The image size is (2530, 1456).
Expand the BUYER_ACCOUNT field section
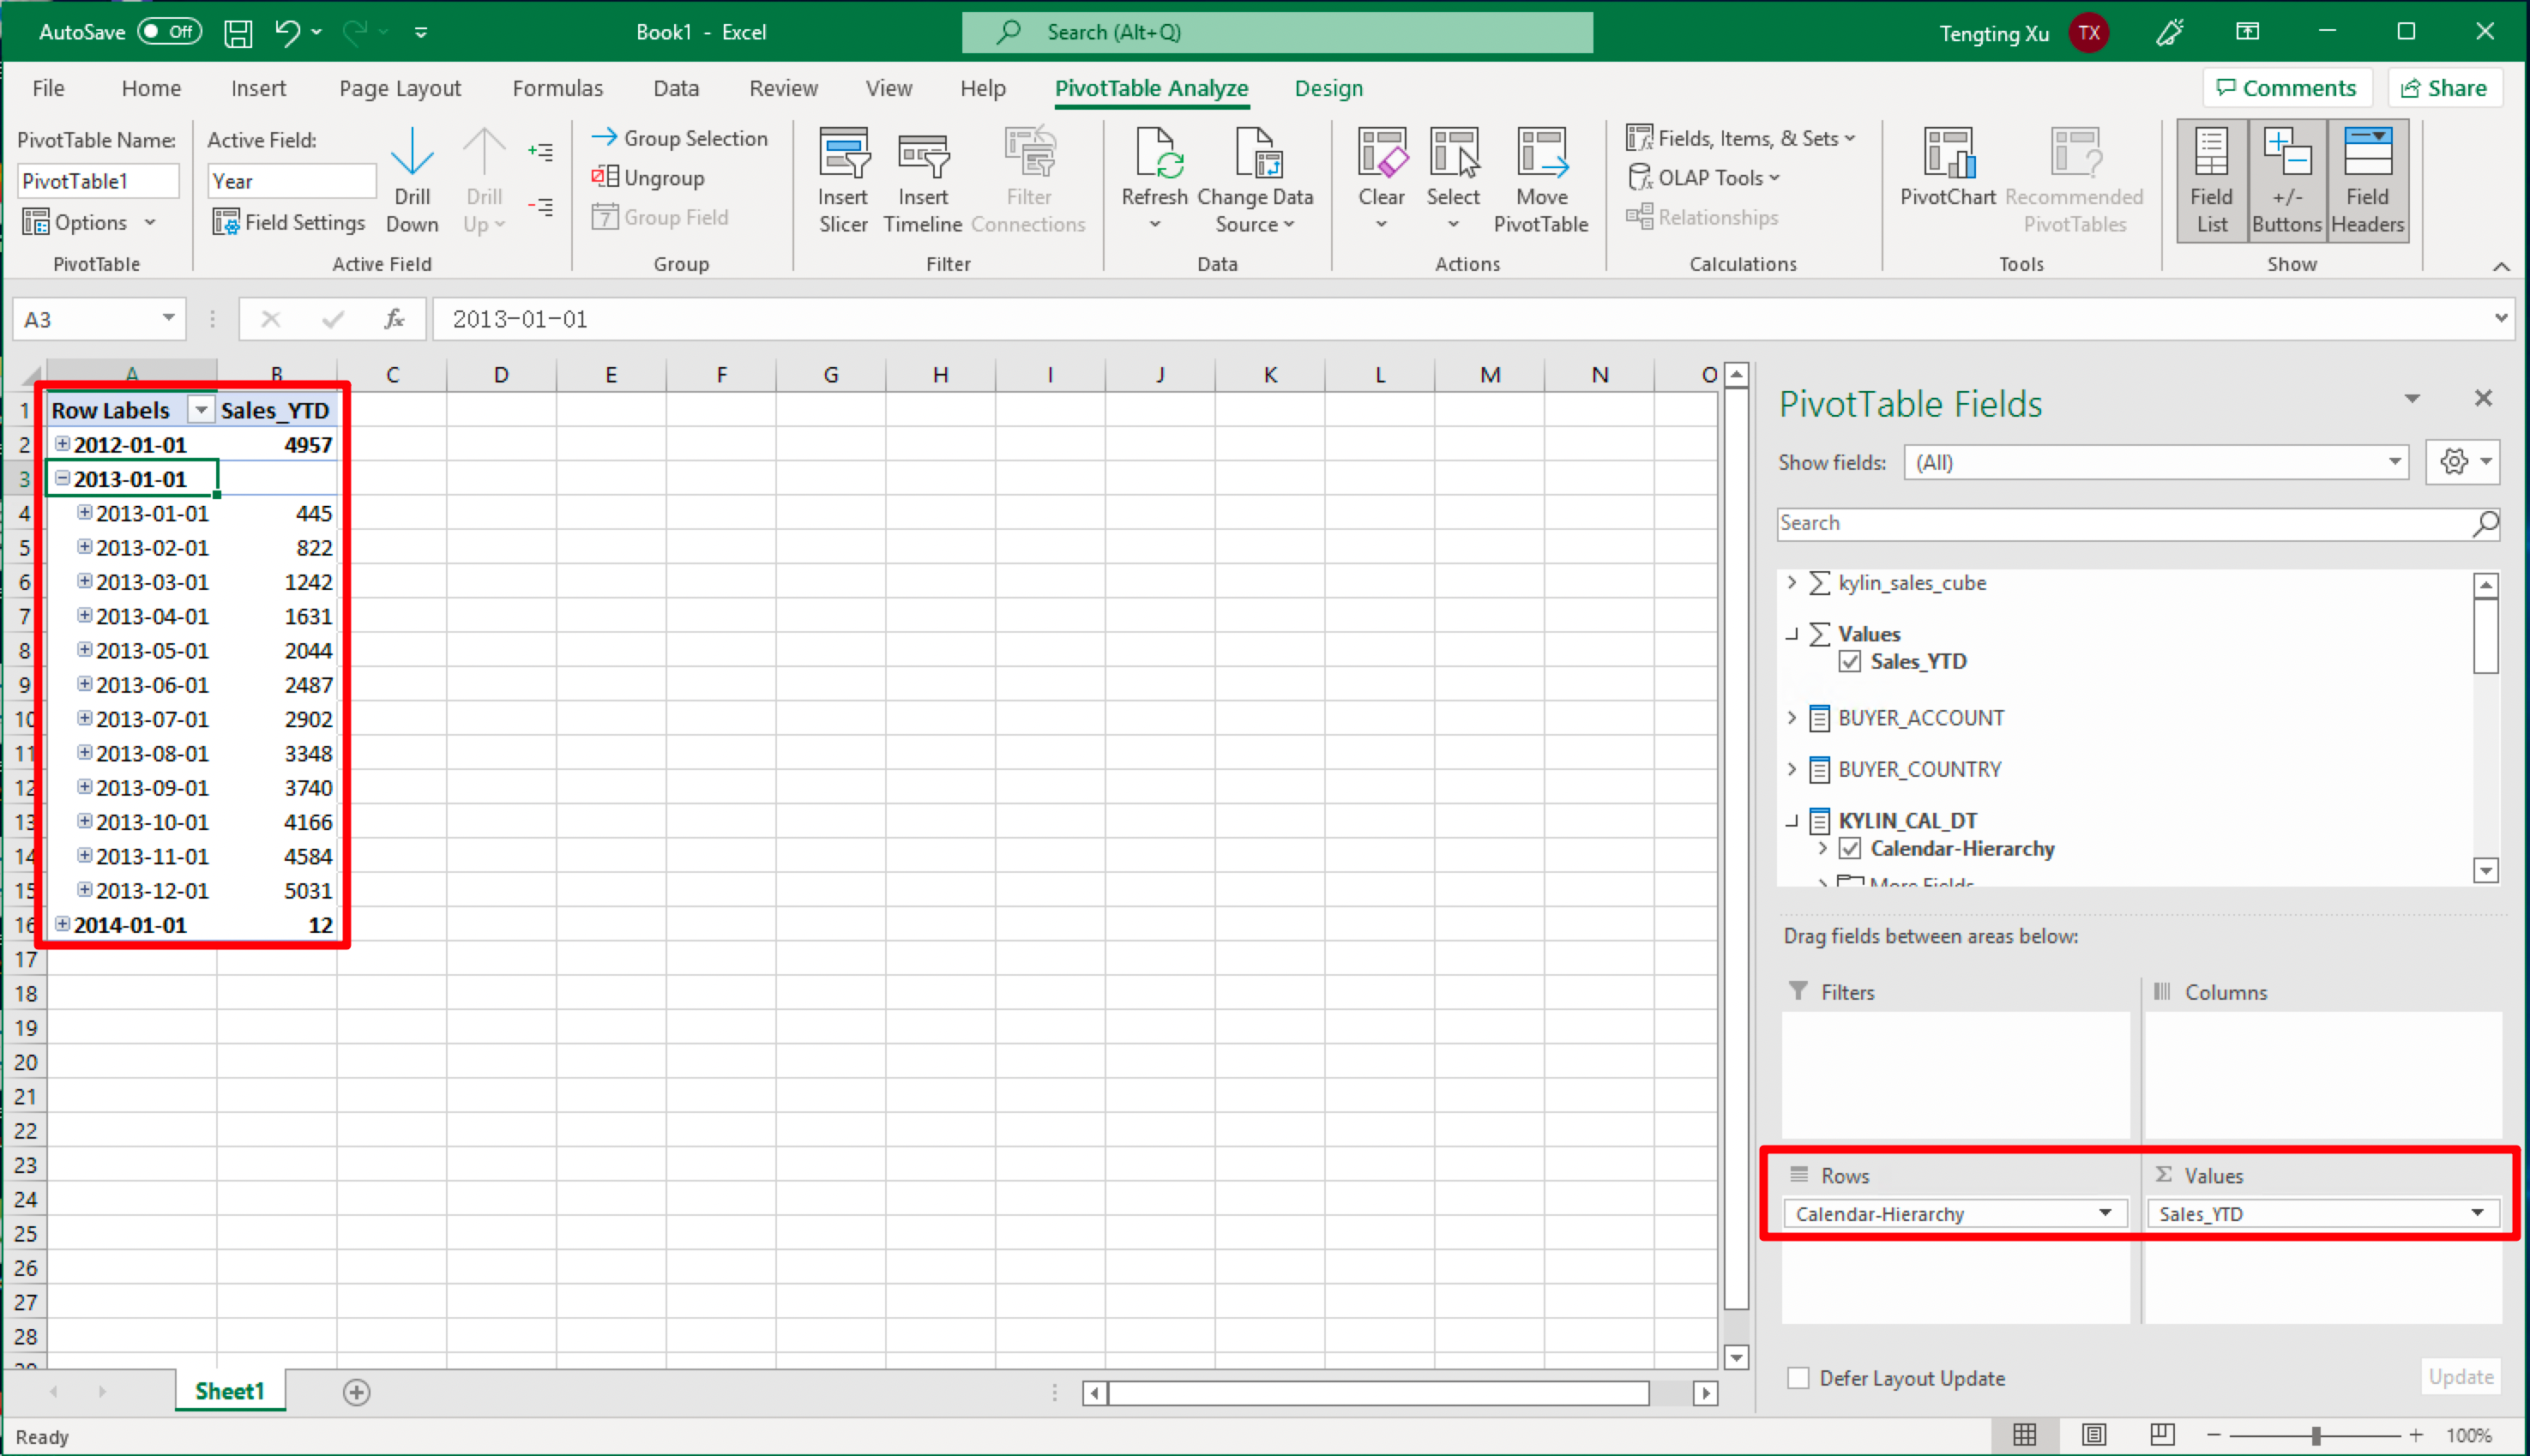(x=1795, y=716)
